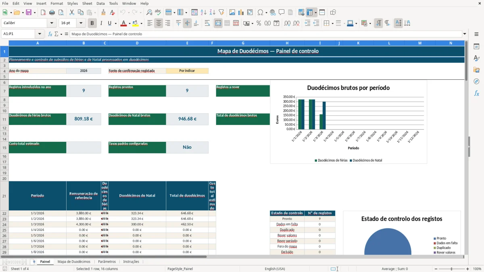The height and width of the screenshot is (272, 484).
Task: Open sidebar Navigator panel
Action: (476, 81)
